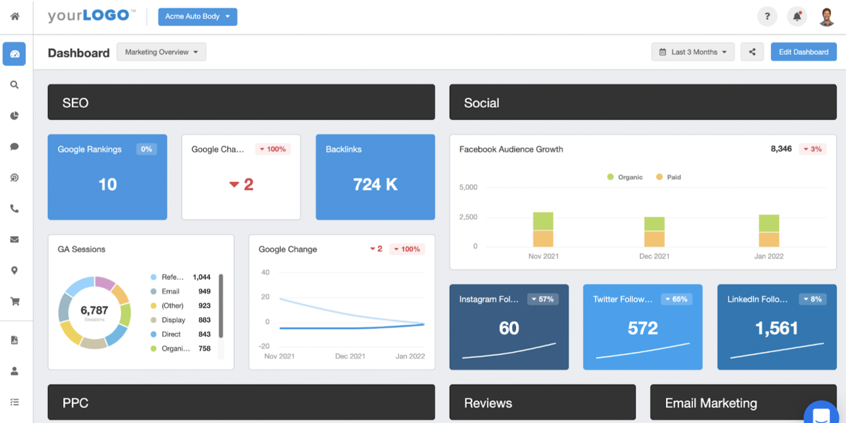The image size is (846, 423).
Task: Open the Acme Auto Body client dropdown
Action: click(x=198, y=16)
